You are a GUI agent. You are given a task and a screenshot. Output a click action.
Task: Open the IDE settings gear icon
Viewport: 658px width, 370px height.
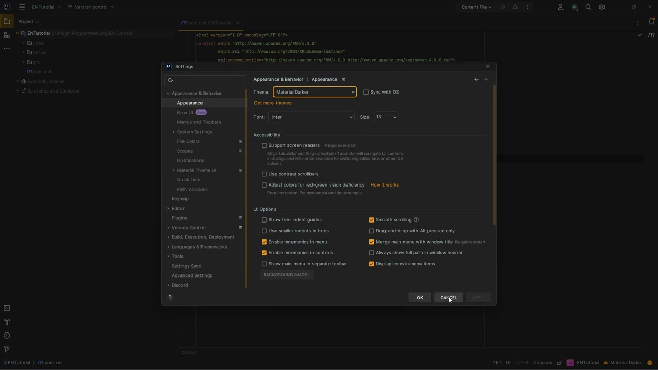pos(601,7)
